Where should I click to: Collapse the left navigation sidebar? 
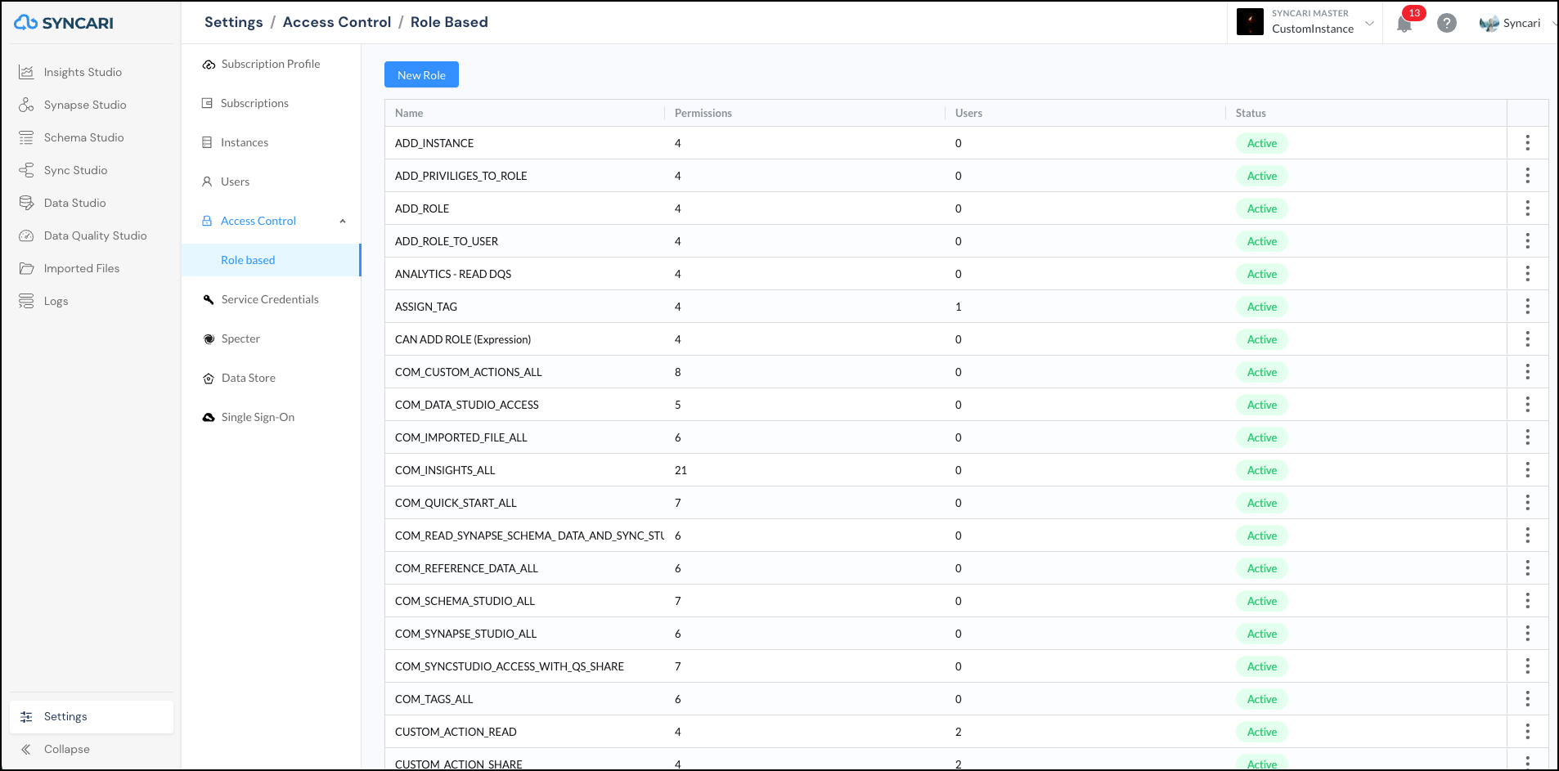[65, 749]
